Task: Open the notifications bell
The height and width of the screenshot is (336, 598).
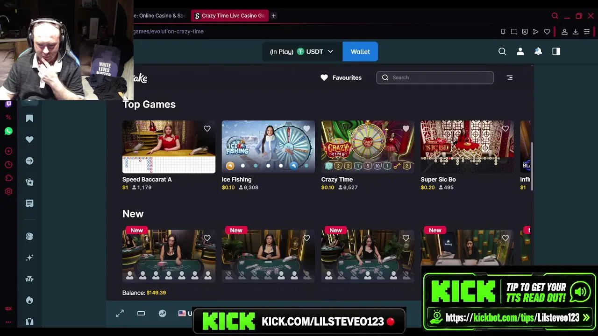Action: click(x=538, y=52)
